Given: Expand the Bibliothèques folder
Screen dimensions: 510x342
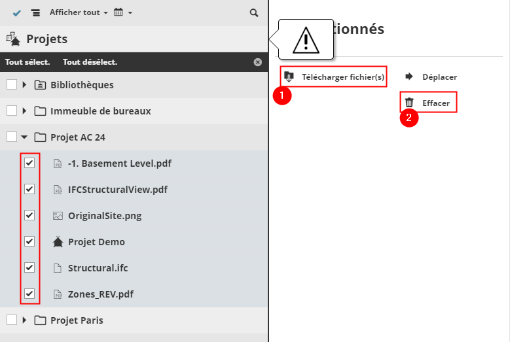Looking at the screenshot, I should [25, 84].
